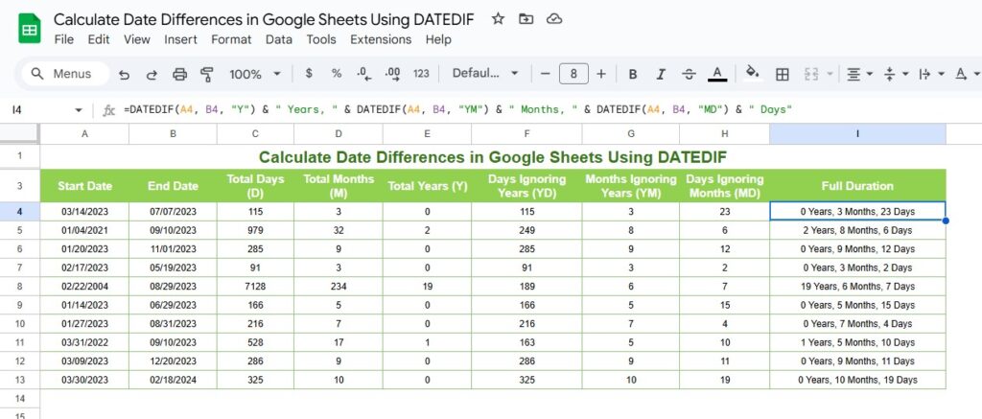Click the select-all corner box
This screenshot has height=419, width=982.
click(x=19, y=133)
